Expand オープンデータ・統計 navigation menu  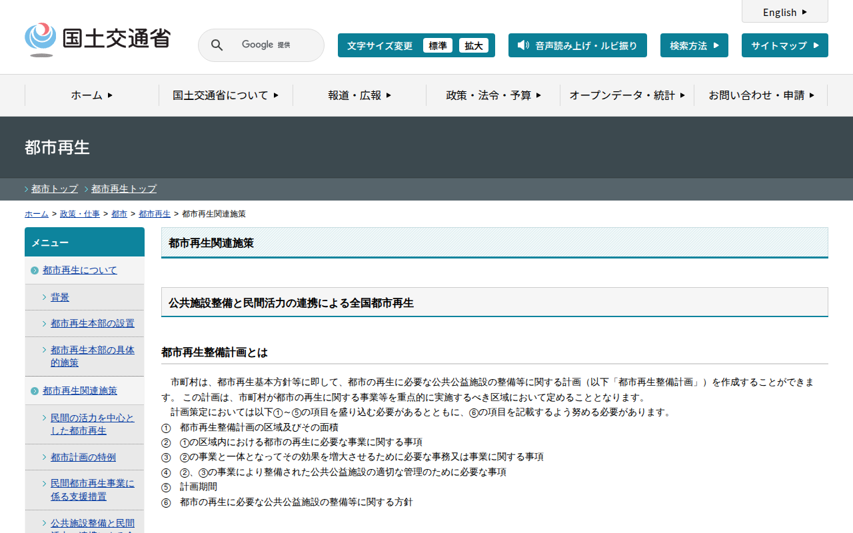627,95
